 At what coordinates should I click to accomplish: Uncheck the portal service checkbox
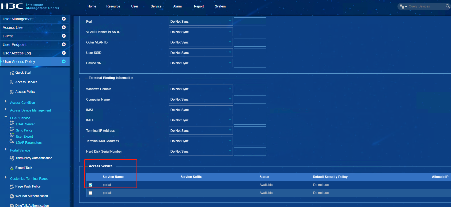[x=90, y=185]
